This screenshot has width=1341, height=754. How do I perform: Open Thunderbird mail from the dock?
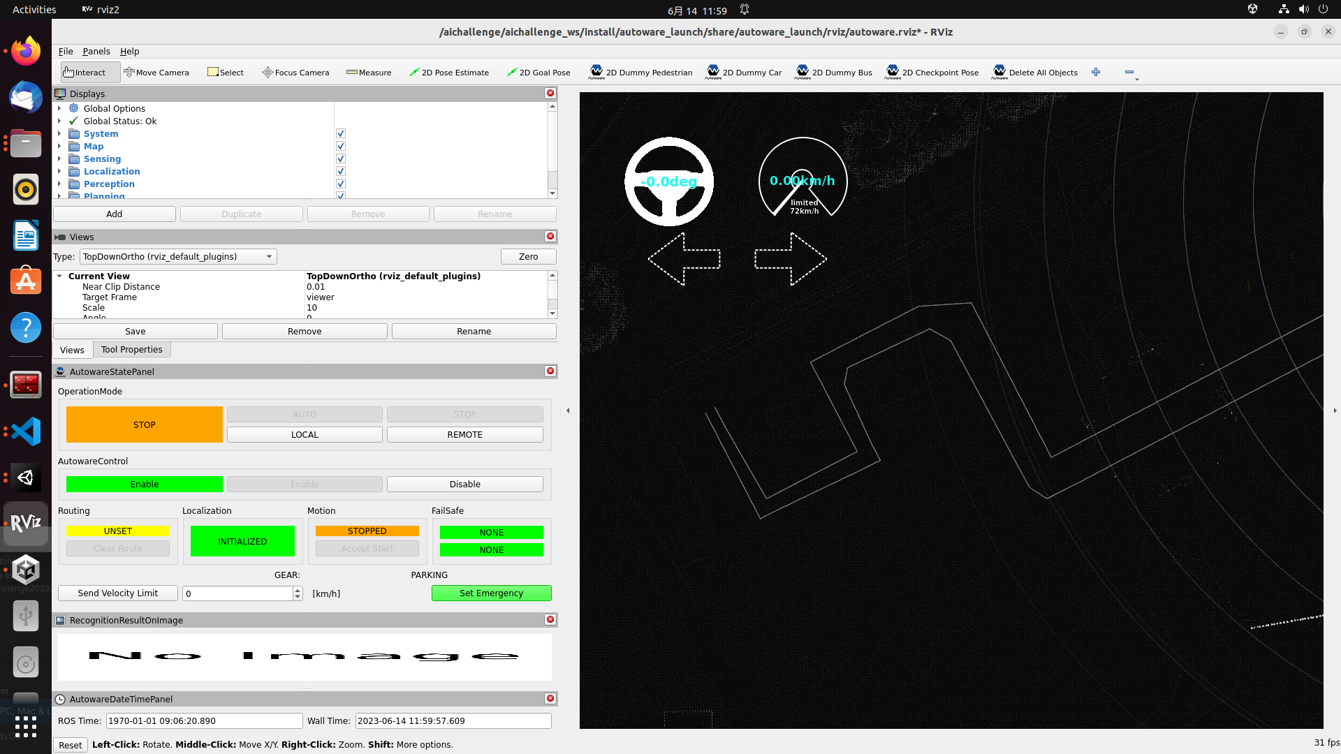26,98
